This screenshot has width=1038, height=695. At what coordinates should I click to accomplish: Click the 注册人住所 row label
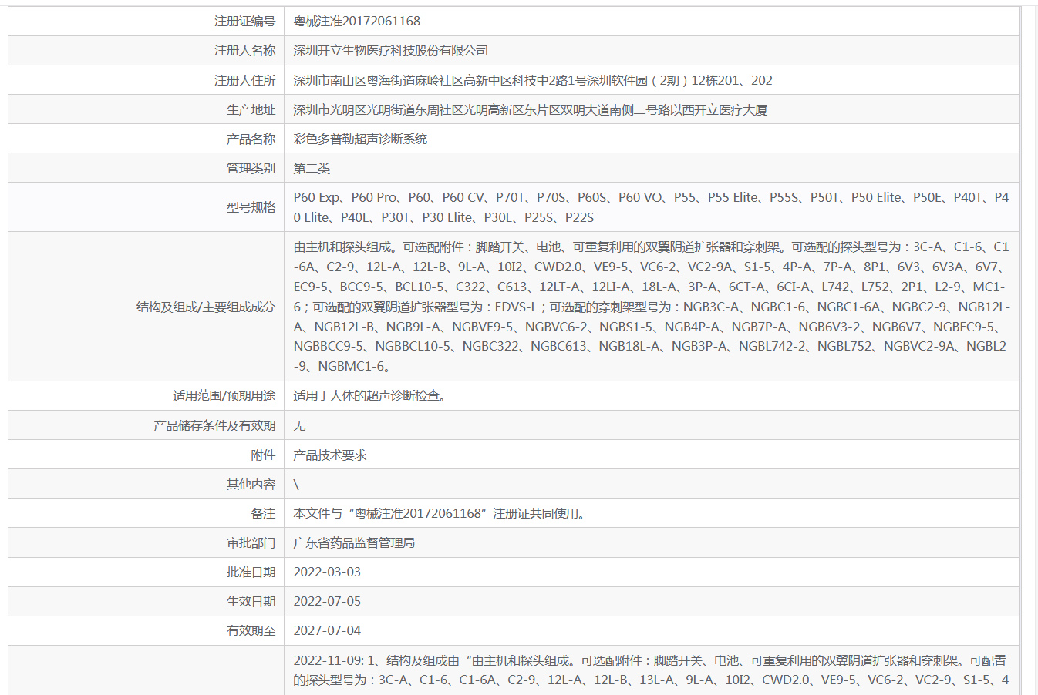[x=244, y=80]
